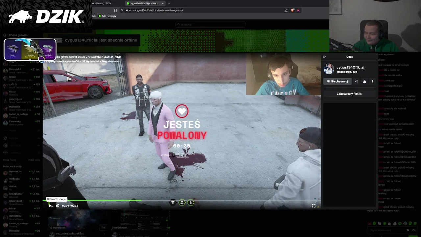Open a new browser tab with plus

tap(169, 3)
